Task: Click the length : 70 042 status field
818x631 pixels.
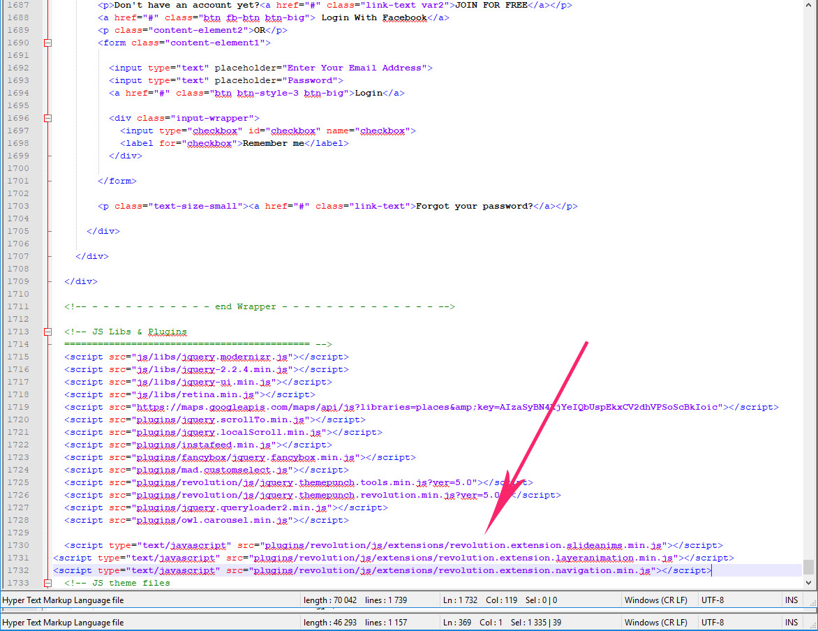Action: click(x=332, y=600)
